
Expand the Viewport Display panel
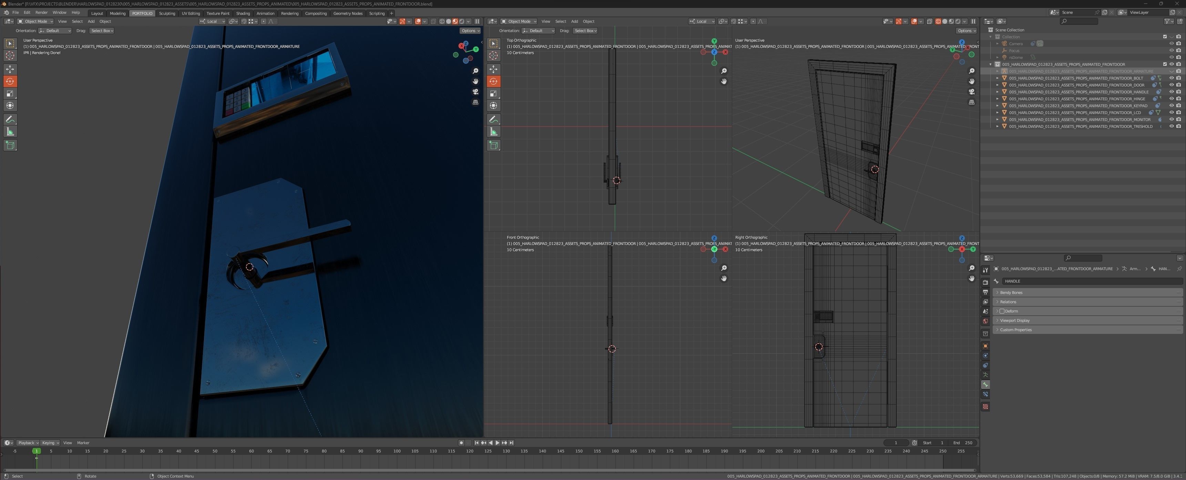[x=1014, y=320]
